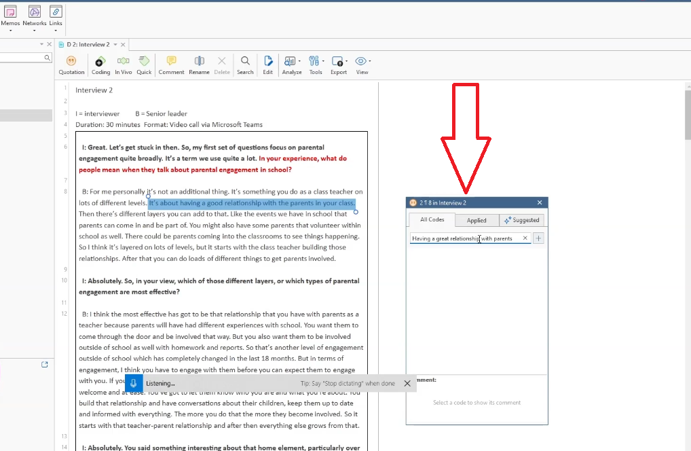Click the Edit document icon
Viewport: 691px width, 451px height.
[268, 65]
